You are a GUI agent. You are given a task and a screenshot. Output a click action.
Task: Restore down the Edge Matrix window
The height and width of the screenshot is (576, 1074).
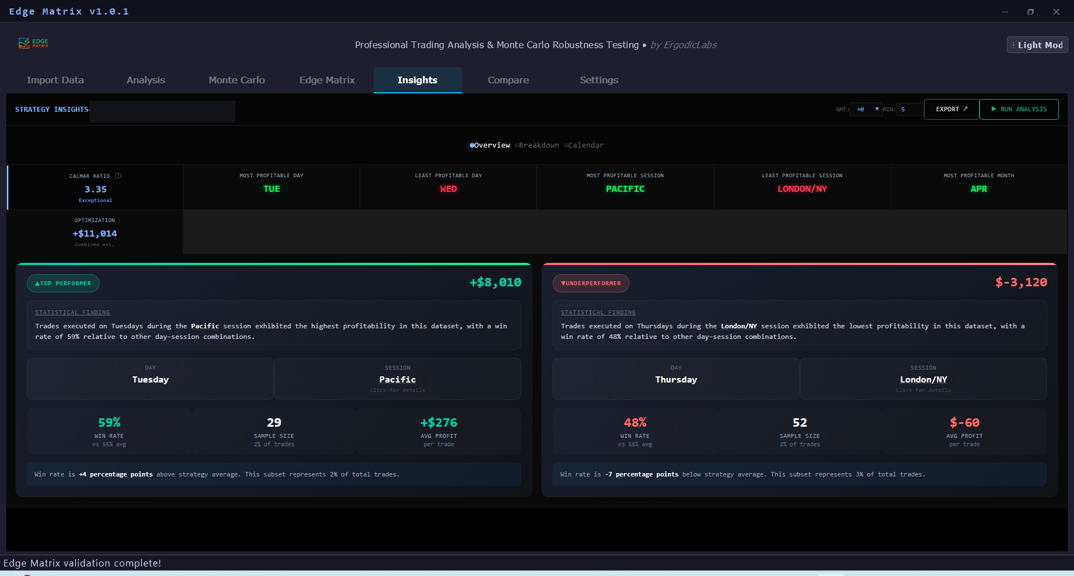(1030, 12)
